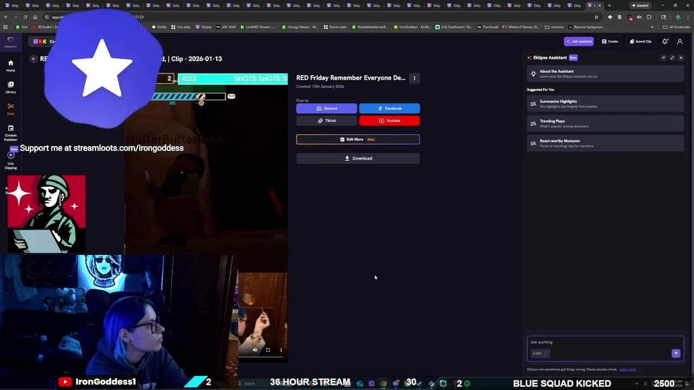Select the Trending Plays suggestion
The width and height of the screenshot is (694, 390).
coord(605,123)
